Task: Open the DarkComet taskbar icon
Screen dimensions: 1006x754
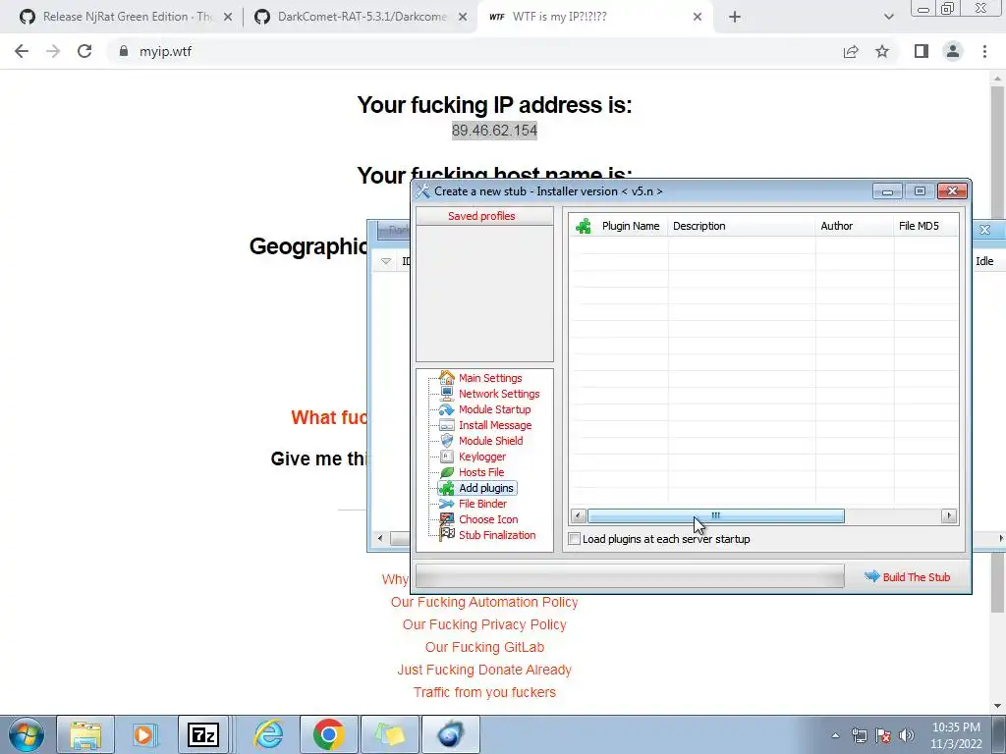Action: 450,734
